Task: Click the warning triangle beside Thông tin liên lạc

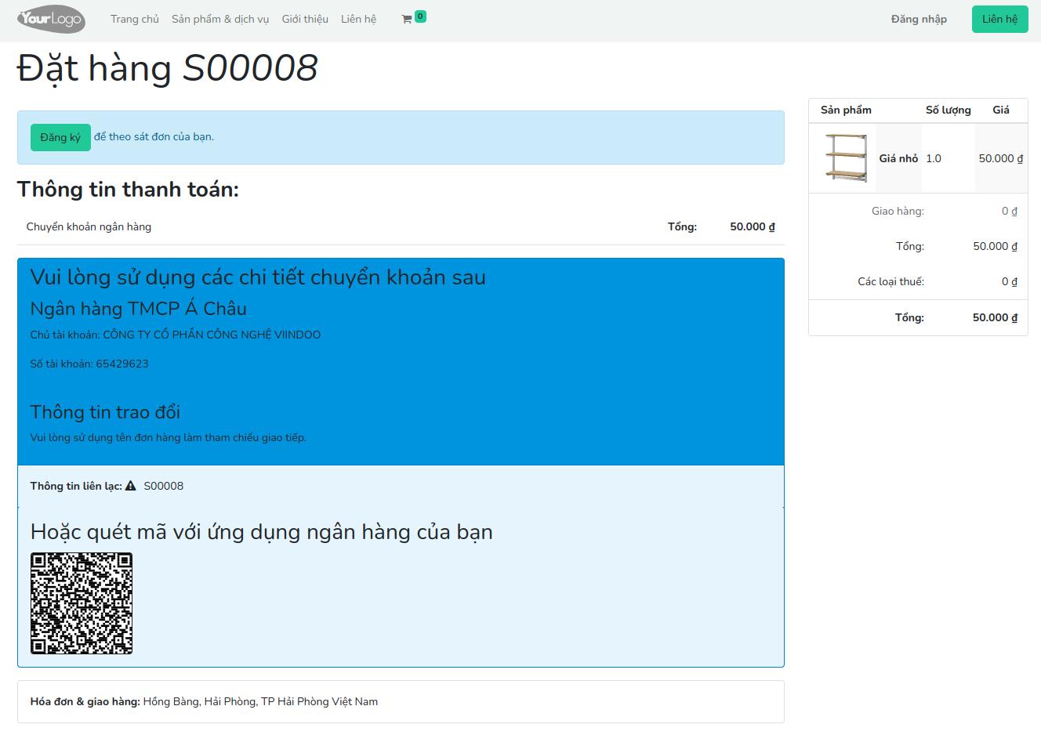Action: point(131,486)
